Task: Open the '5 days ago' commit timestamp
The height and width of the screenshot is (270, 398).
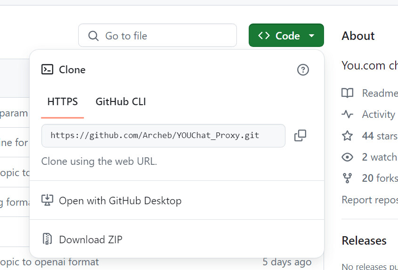Action: tap(287, 262)
